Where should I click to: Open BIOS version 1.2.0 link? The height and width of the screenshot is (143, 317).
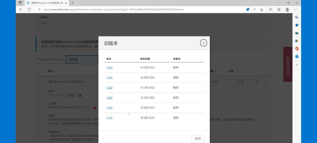point(109,108)
